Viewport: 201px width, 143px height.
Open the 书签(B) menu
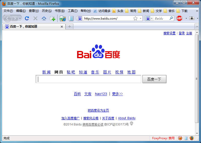(x=60, y=11)
